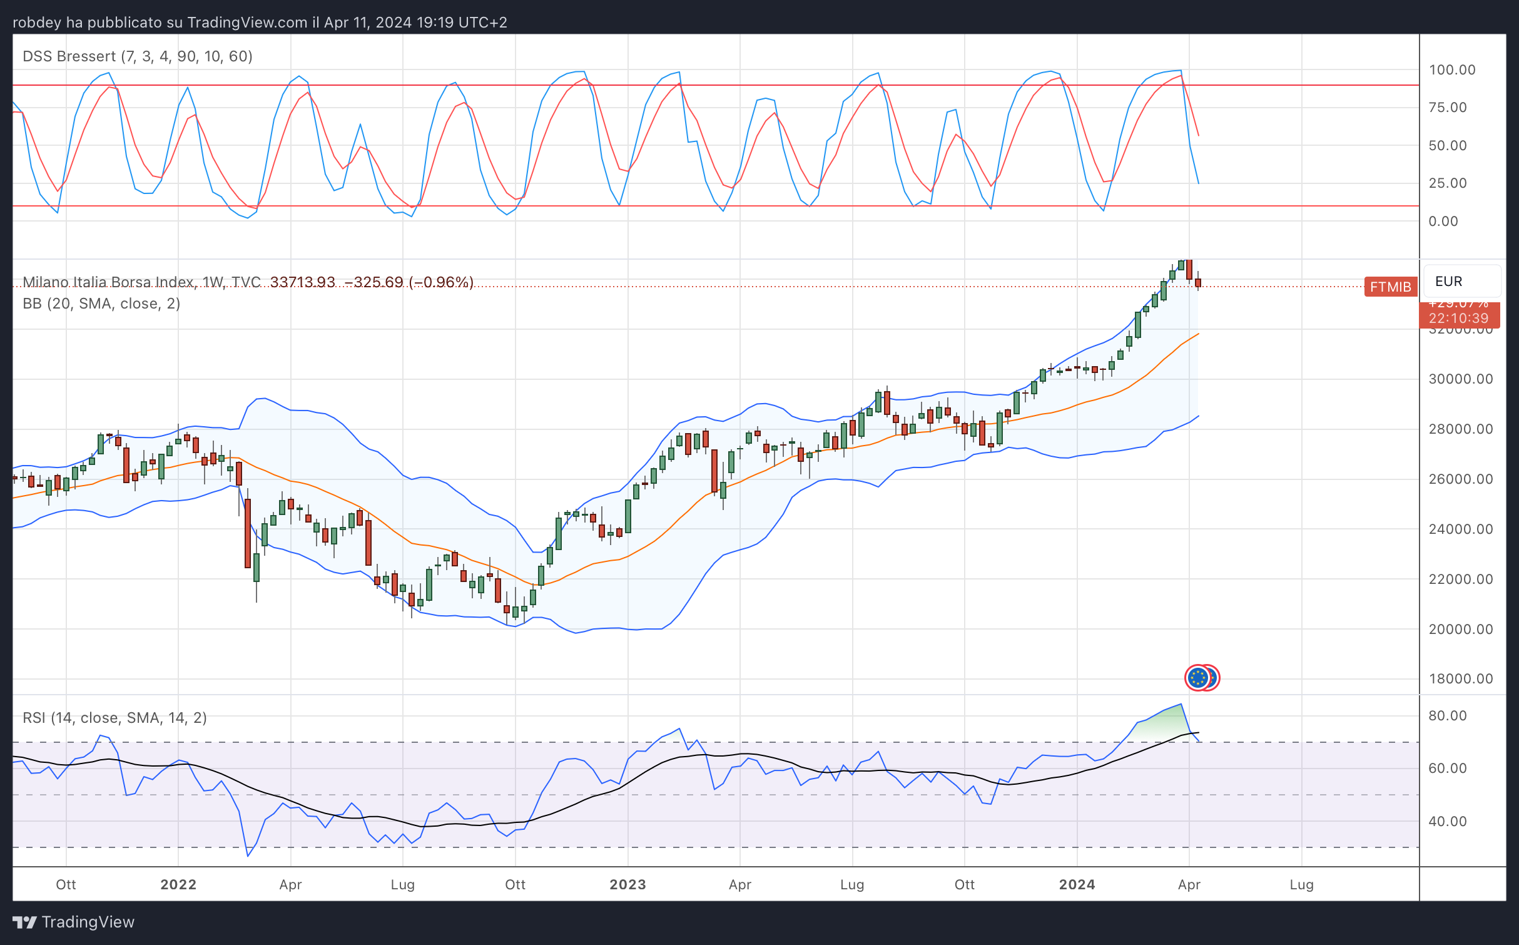
Task: Click the 2023 label on time axis
Action: [x=627, y=884]
